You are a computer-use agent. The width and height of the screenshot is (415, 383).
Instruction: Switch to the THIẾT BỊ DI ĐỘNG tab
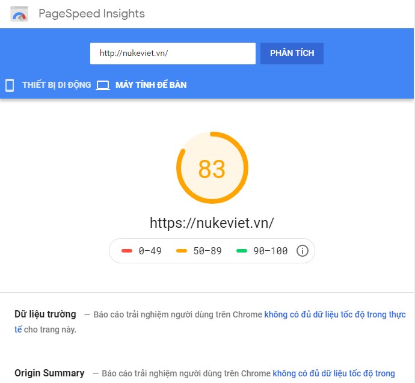point(57,85)
